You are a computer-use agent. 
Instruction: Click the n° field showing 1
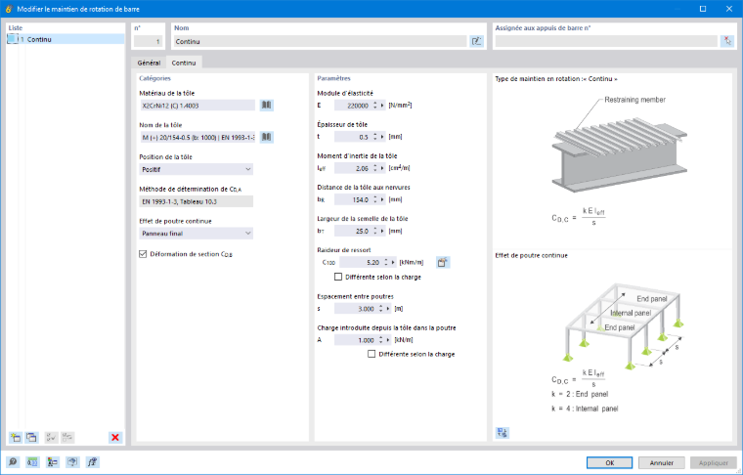click(148, 42)
